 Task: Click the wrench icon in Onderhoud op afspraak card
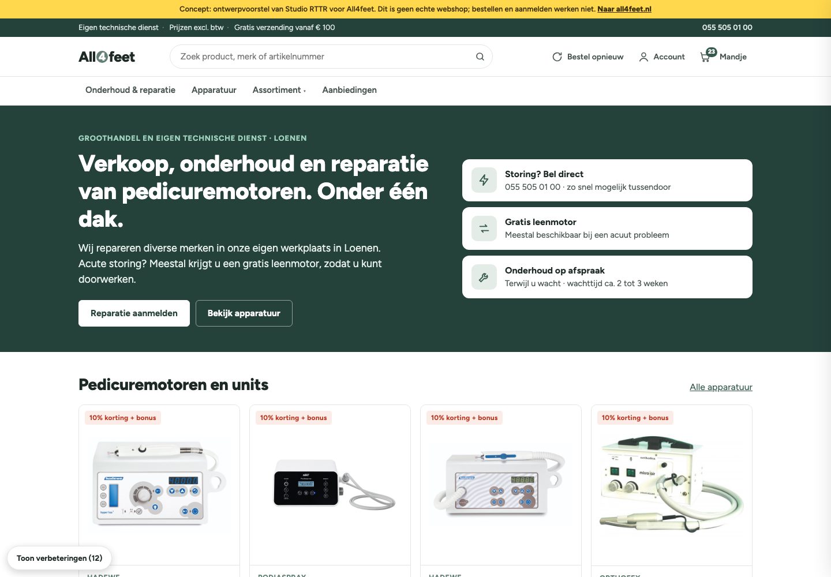point(484,277)
